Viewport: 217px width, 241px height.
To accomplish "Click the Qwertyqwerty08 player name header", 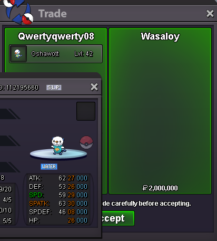I will pyautogui.click(x=56, y=36).
